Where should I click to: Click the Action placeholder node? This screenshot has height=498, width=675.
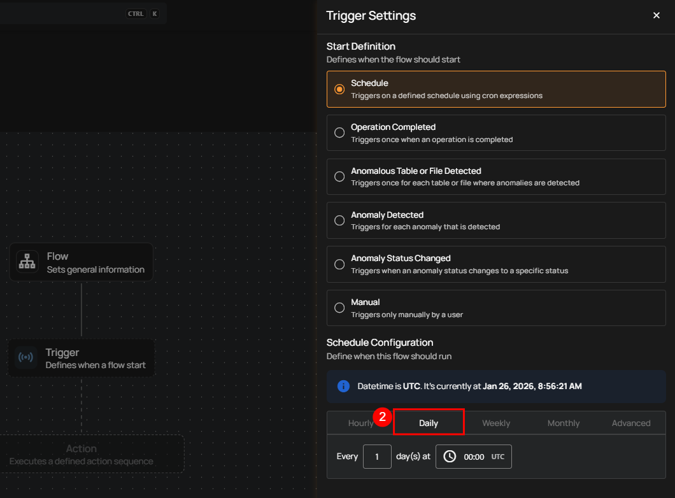click(82, 454)
